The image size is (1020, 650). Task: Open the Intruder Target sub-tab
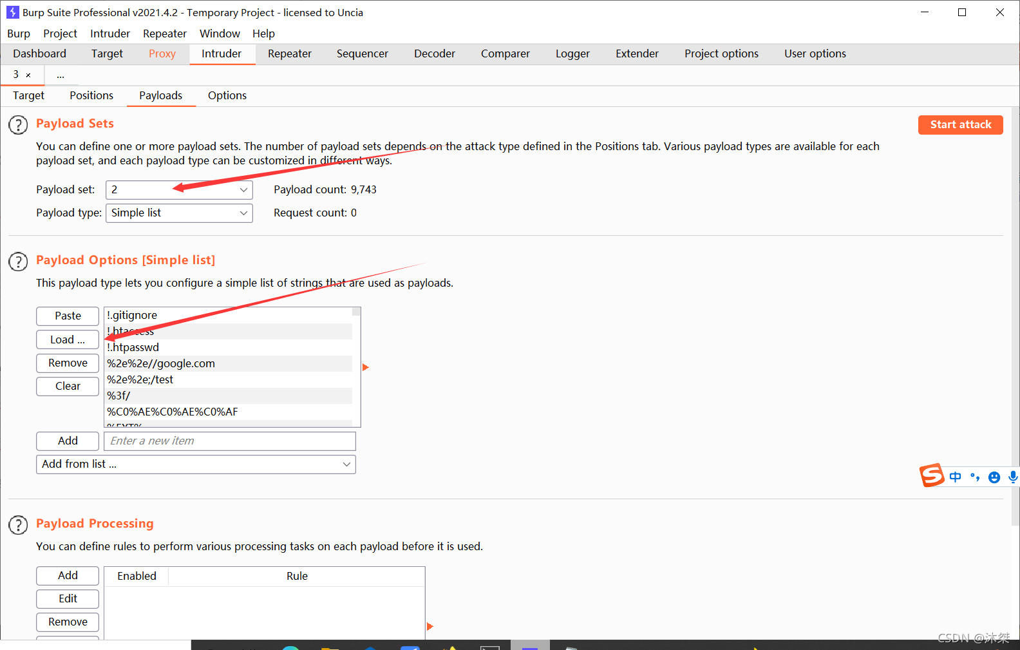click(x=28, y=96)
